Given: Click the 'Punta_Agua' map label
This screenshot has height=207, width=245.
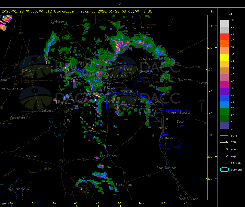Looking at the screenshot, I should [x=124, y=185].
